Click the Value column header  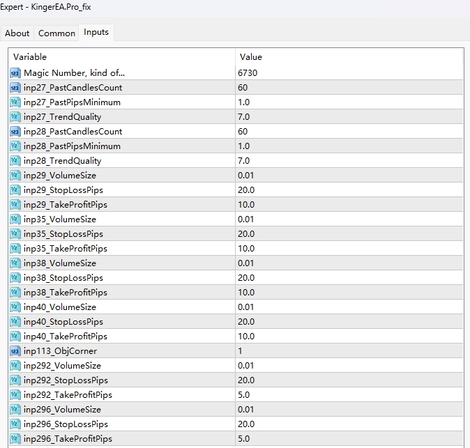[x=349, y=56]
